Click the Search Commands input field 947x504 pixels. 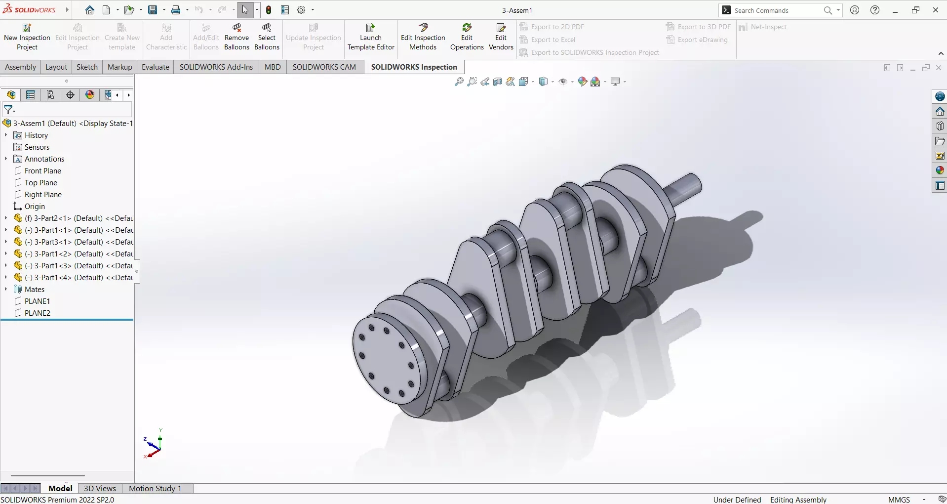pyautogui.click(x=777, y=10)
